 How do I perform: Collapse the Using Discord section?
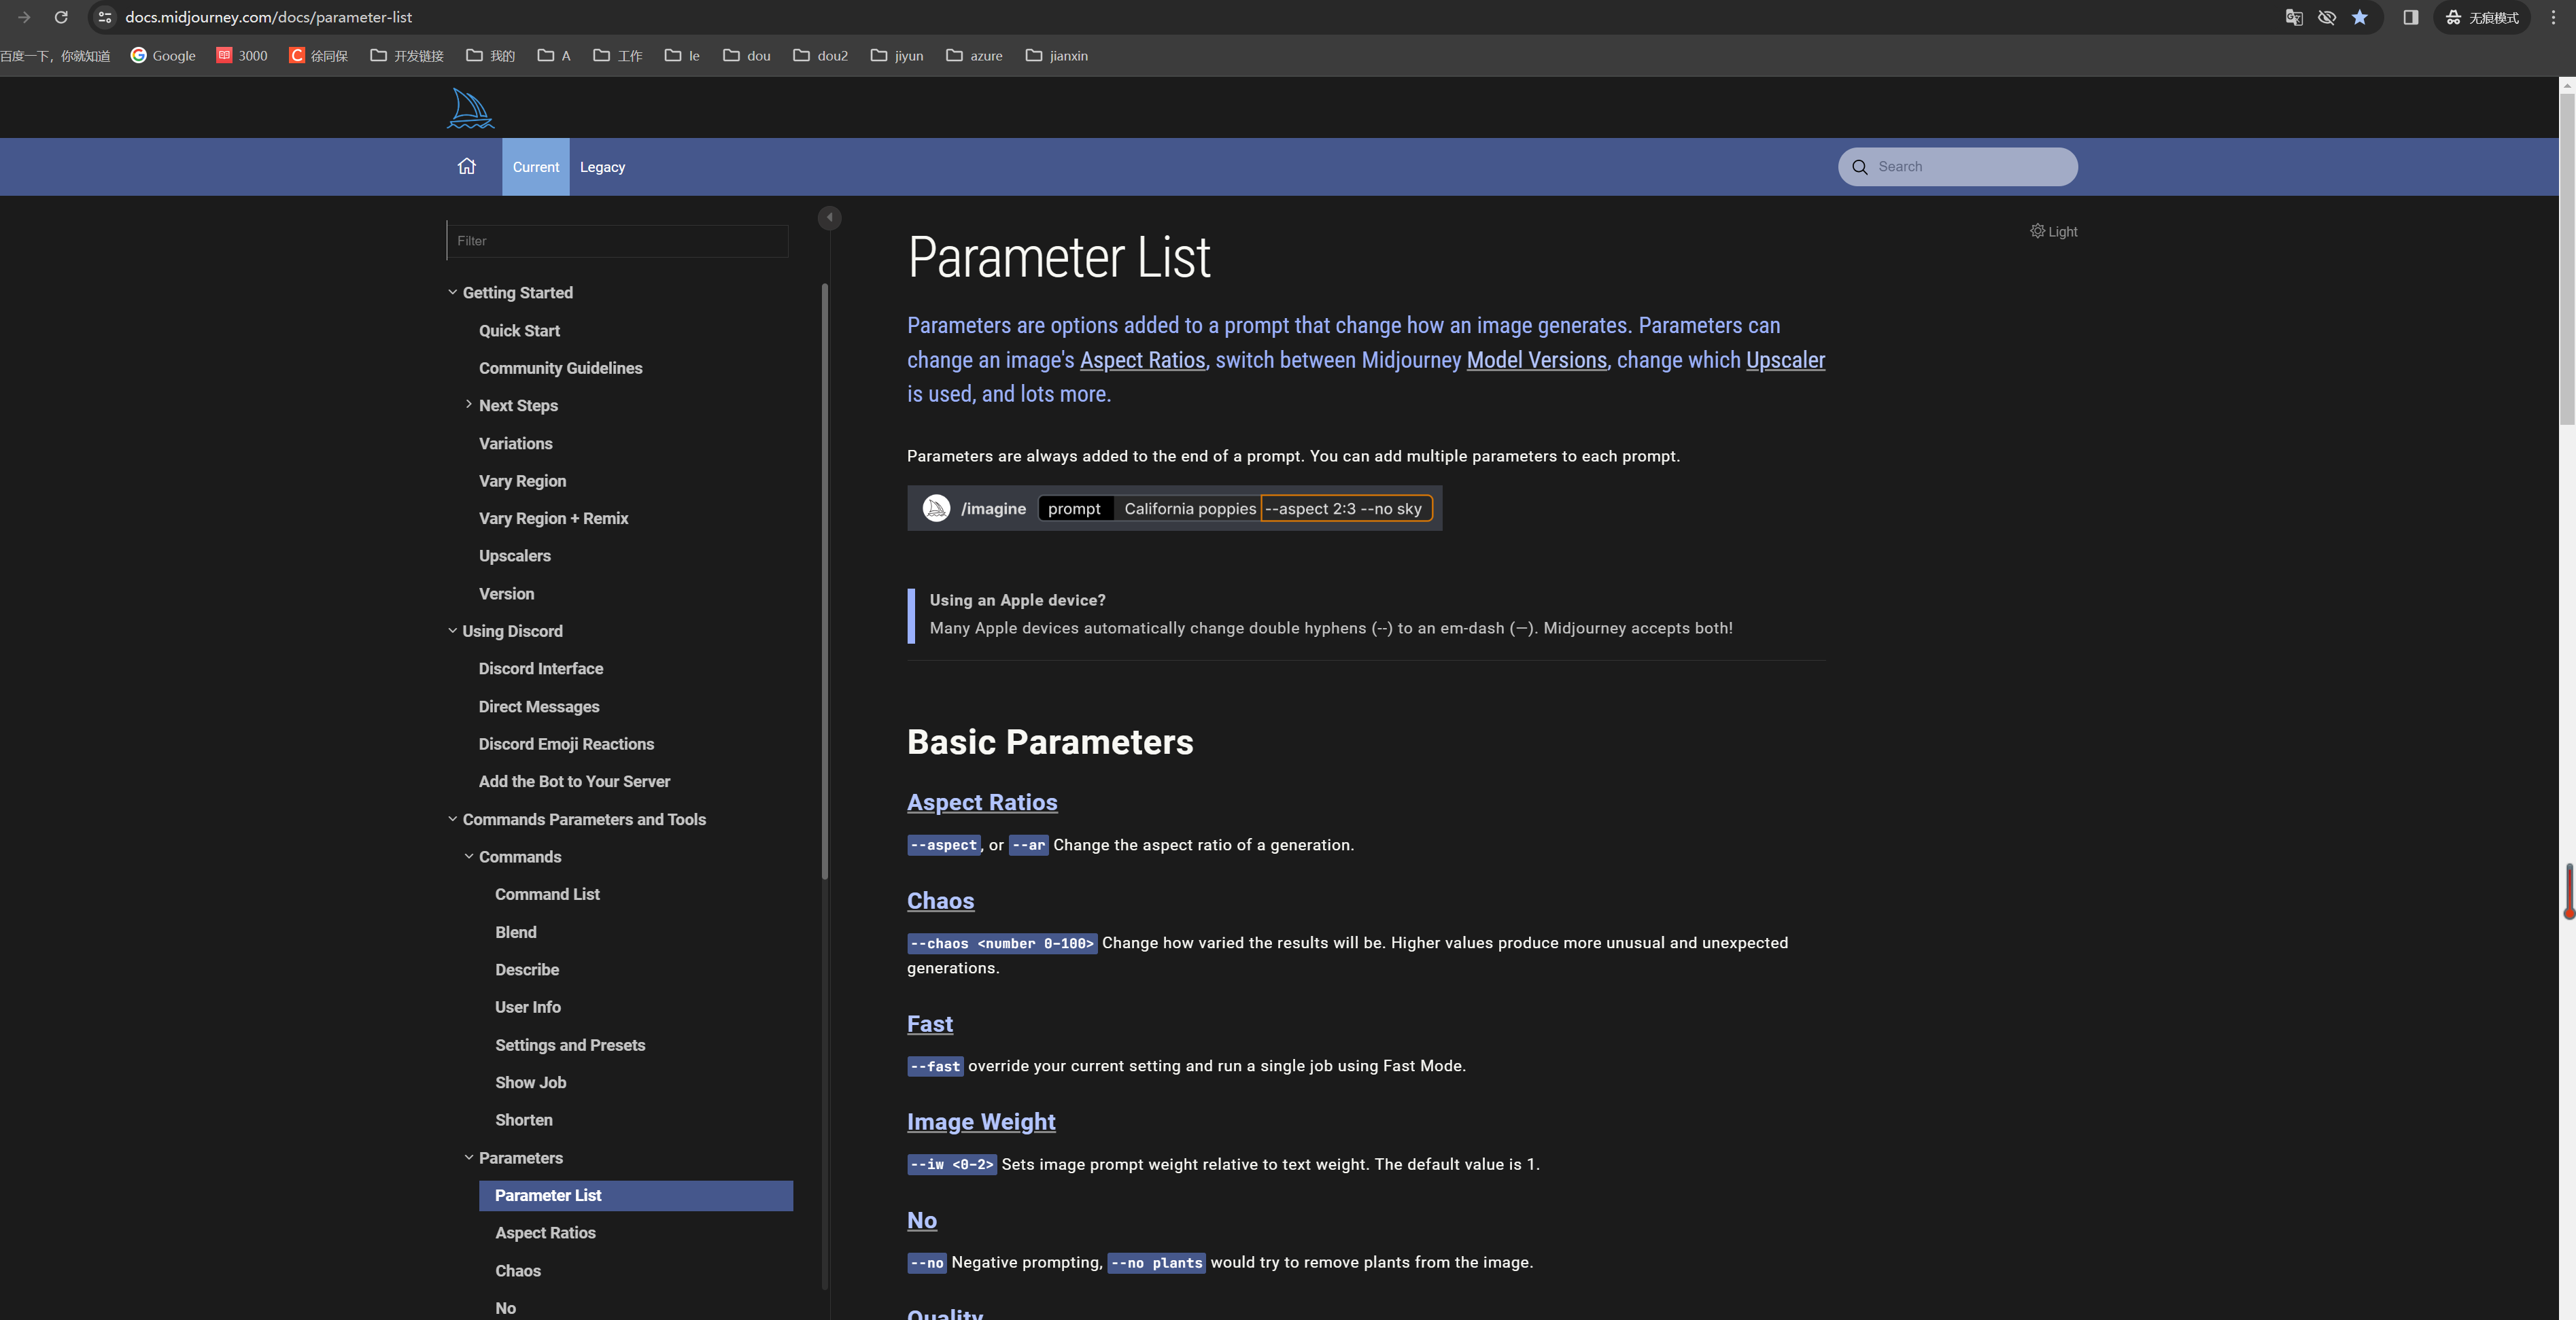pyautogui.click(x=453, y=630)
